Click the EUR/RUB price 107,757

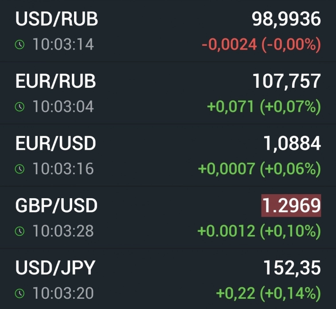click(286, 81)
